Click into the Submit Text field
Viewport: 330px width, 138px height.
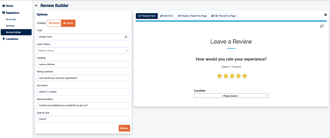pos(83,119)
